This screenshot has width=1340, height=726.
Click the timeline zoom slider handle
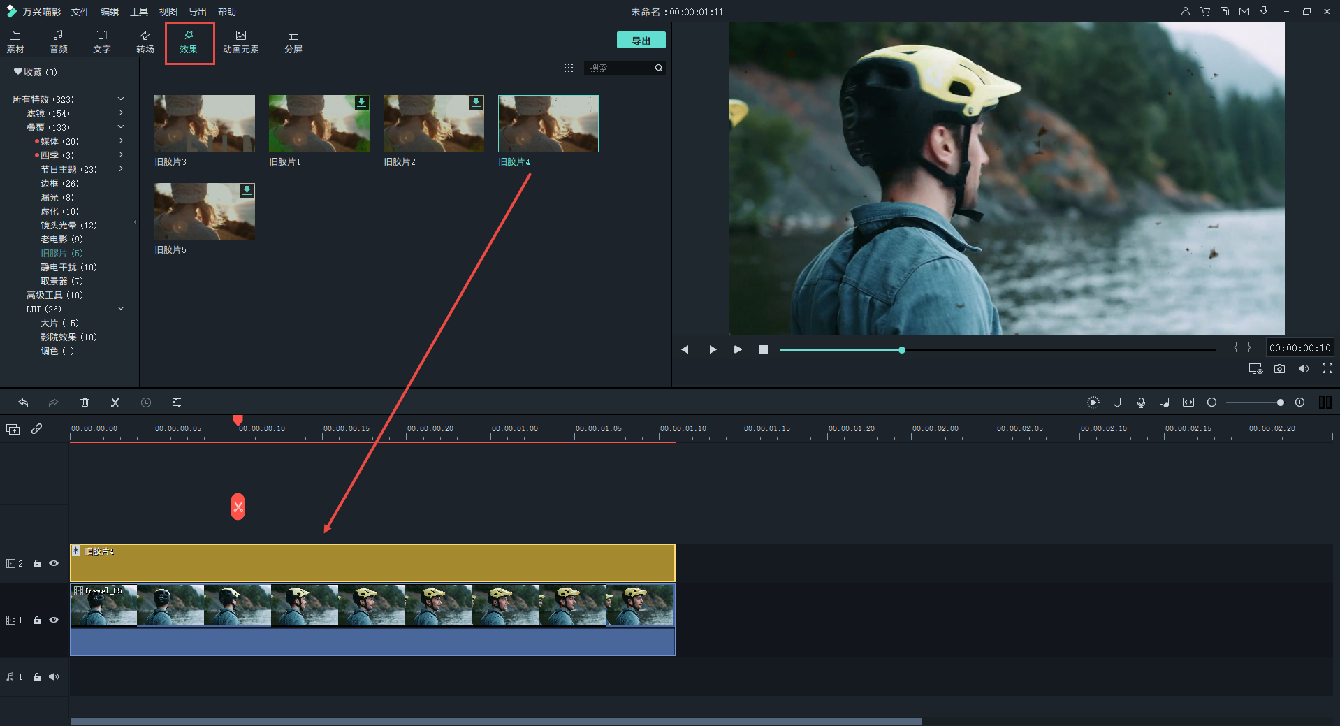(x=1280, y=402)
